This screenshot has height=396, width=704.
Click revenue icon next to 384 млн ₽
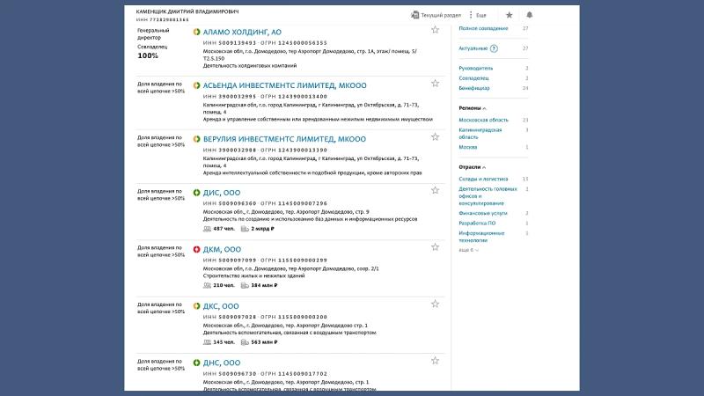[x=245, y=285]
